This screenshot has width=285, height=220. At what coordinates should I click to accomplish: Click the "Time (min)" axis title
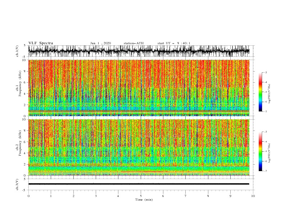pos(144,200)
